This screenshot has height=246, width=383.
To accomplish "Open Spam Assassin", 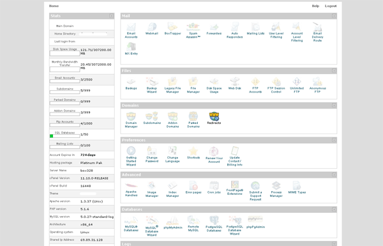I will (193, 31).
